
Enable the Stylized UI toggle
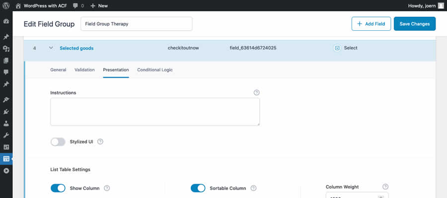58,142
